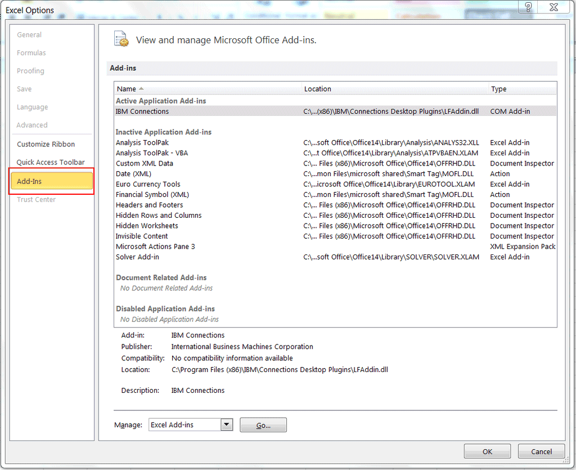
Task: Go to Customize Ribbon settings
Action: tap(46, 144)
